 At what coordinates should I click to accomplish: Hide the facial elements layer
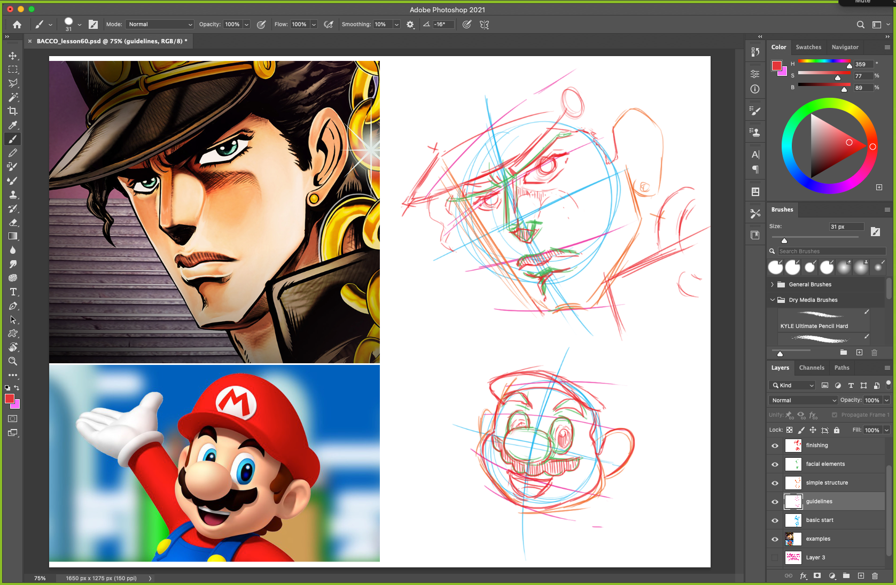pyautogui.click(x=775, y=464)
